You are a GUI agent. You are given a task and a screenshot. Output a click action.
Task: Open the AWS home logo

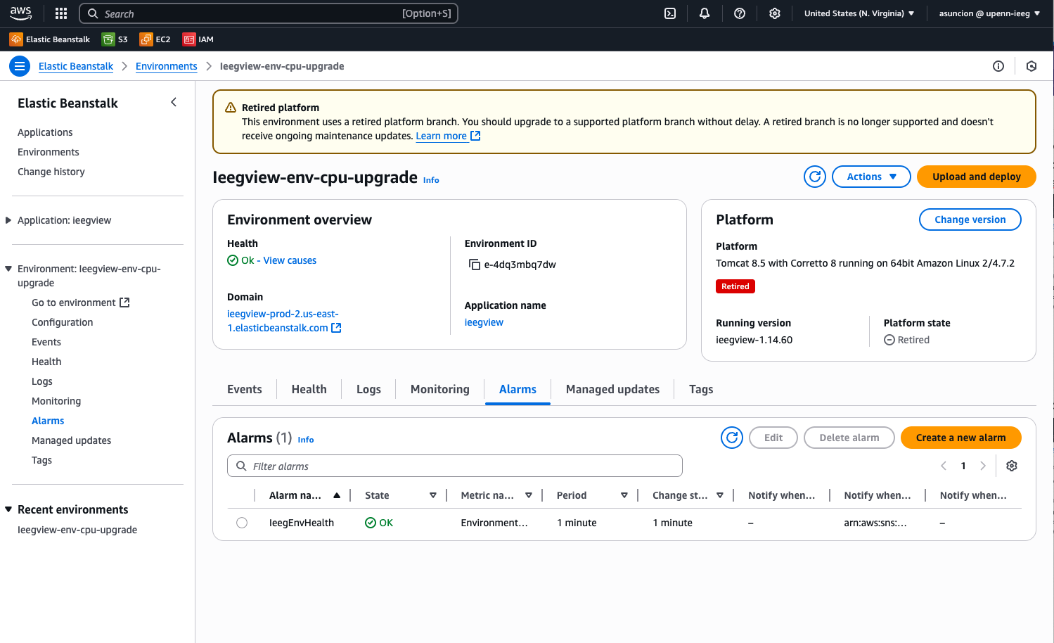click(x=20, y=13)
